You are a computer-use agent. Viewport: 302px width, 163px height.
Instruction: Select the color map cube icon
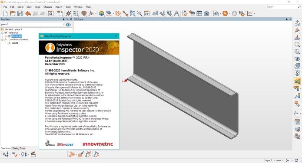(x=102, y=13)
